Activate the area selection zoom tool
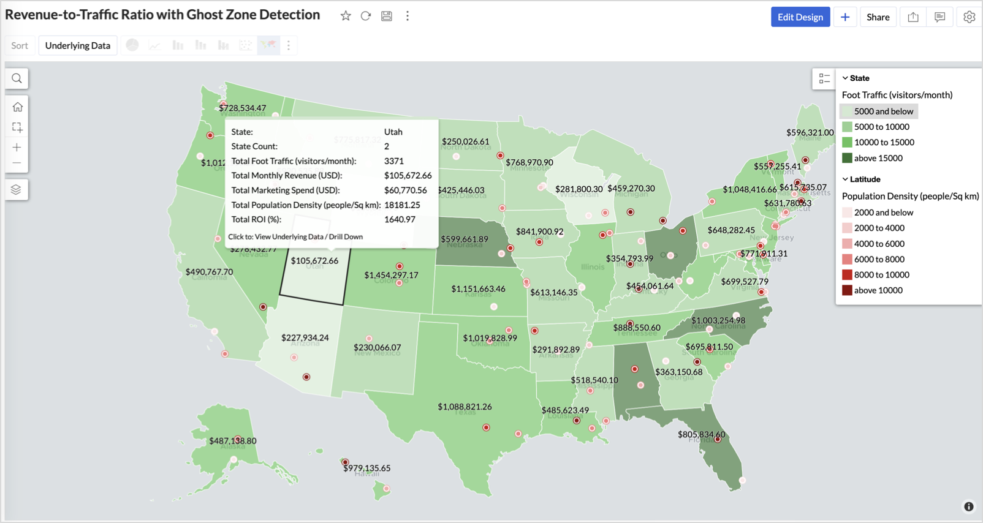983x523 pixels. point(17,127)
